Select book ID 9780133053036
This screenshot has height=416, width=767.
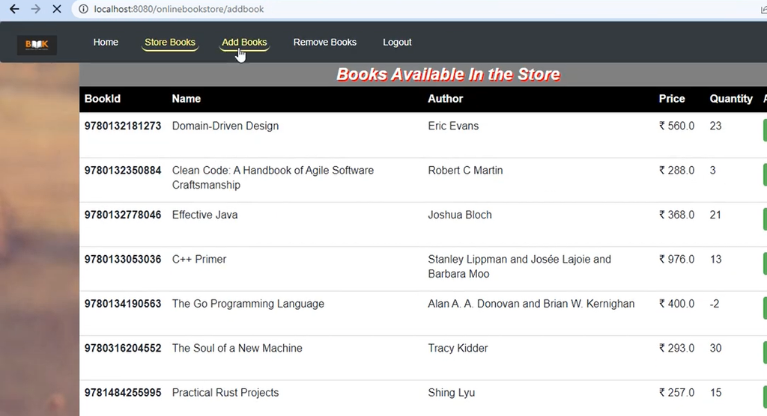tap(123, 259)
